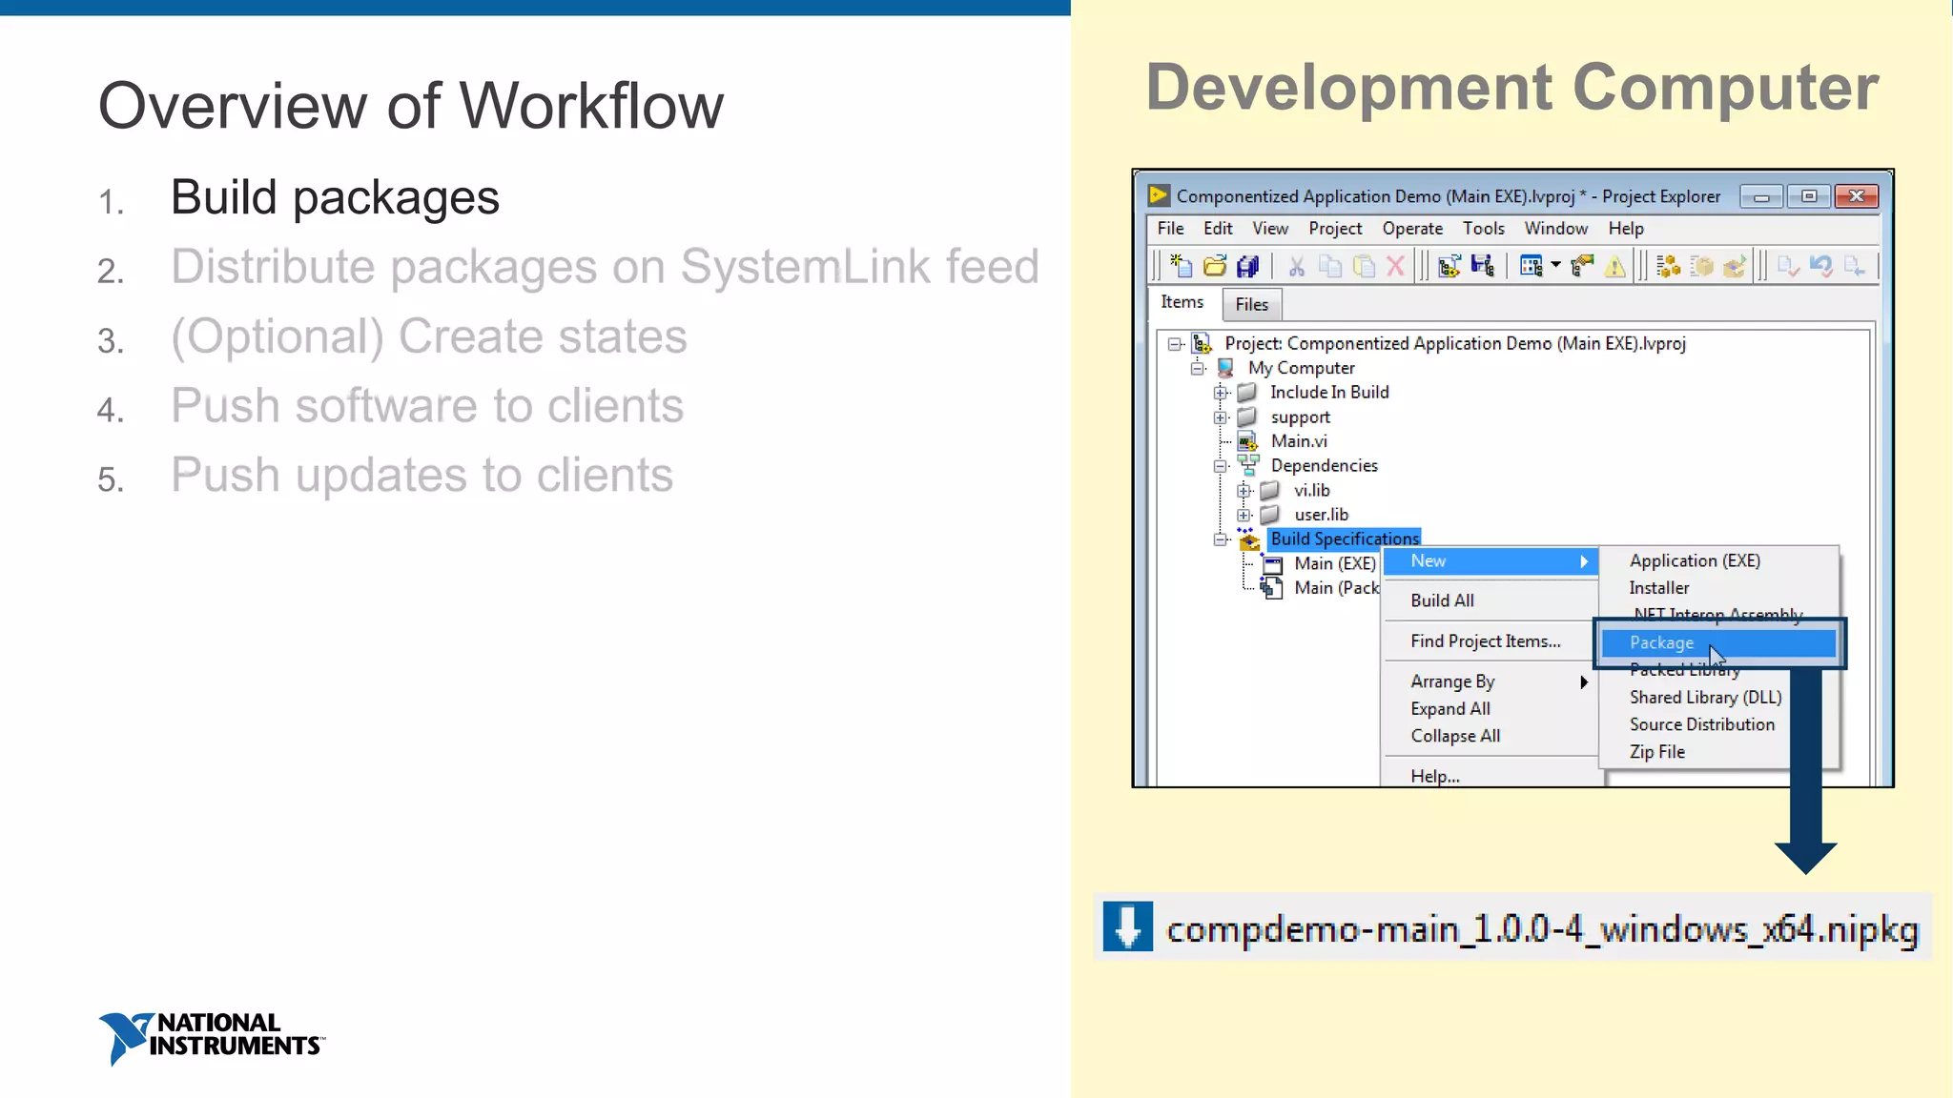Image resolution: width=1953 pixels, height=1098 pixels.
Task: Open the Window menu
Action: pos(1555,229)
